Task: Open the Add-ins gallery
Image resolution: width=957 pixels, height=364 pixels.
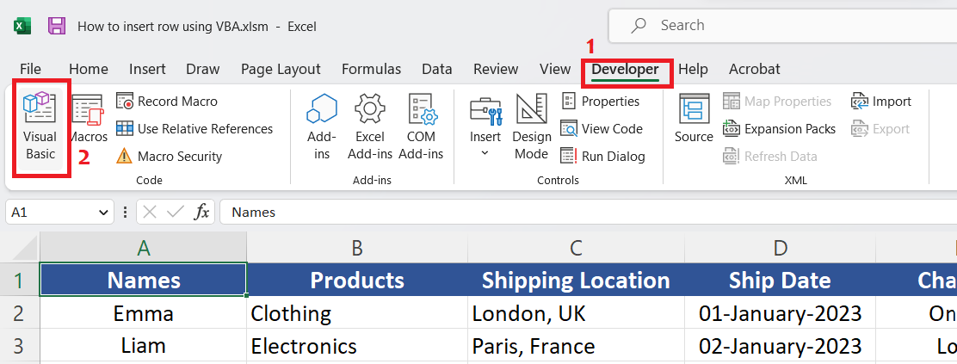Action: tap(321, 127)
